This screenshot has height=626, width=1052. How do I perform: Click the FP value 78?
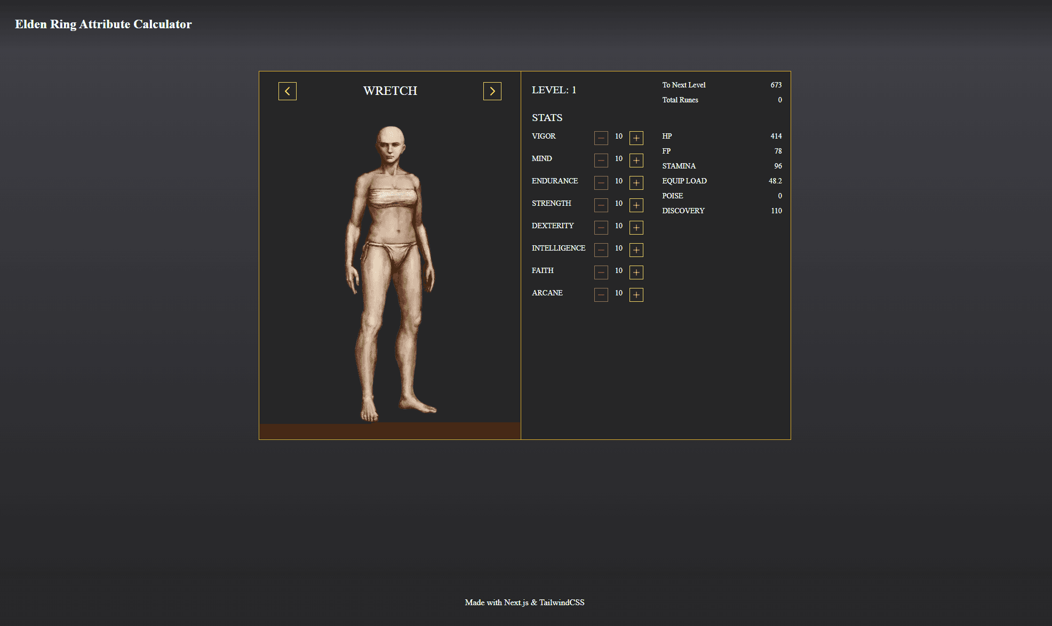tap(778, 151)
